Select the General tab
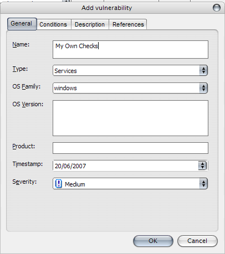Image resolution: width=225 pixels, height=254 pixels. pyautogui.click(x=22, y=24)
